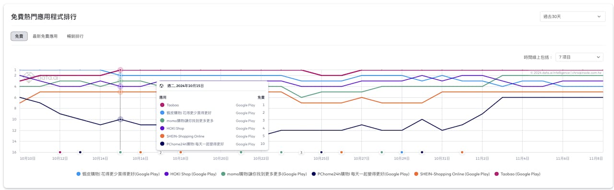This screenshot has height=190, width=614.
Task: Click the magenta event dot near 10月12日
Action: tap(60, 152)
